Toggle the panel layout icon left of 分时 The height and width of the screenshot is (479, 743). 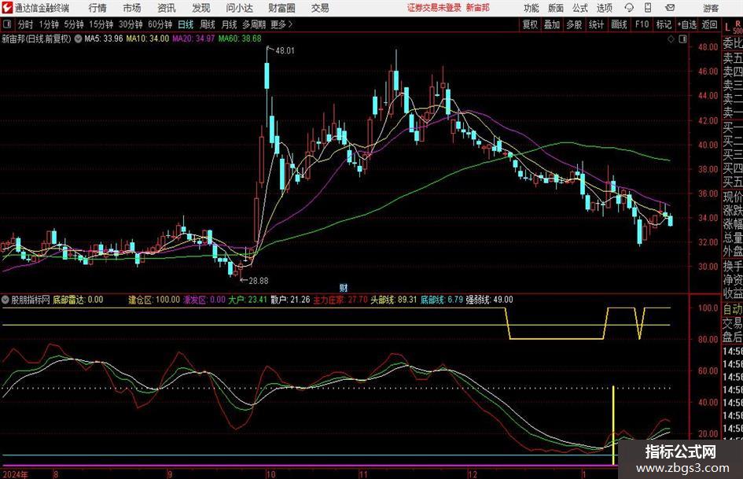[6, 24]
